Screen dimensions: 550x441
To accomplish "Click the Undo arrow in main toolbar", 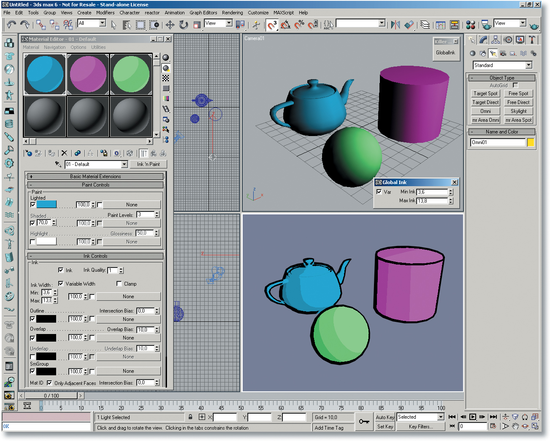I will click(11, 25).
